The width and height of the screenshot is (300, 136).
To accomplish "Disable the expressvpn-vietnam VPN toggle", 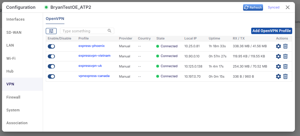I will click(51, 56).
